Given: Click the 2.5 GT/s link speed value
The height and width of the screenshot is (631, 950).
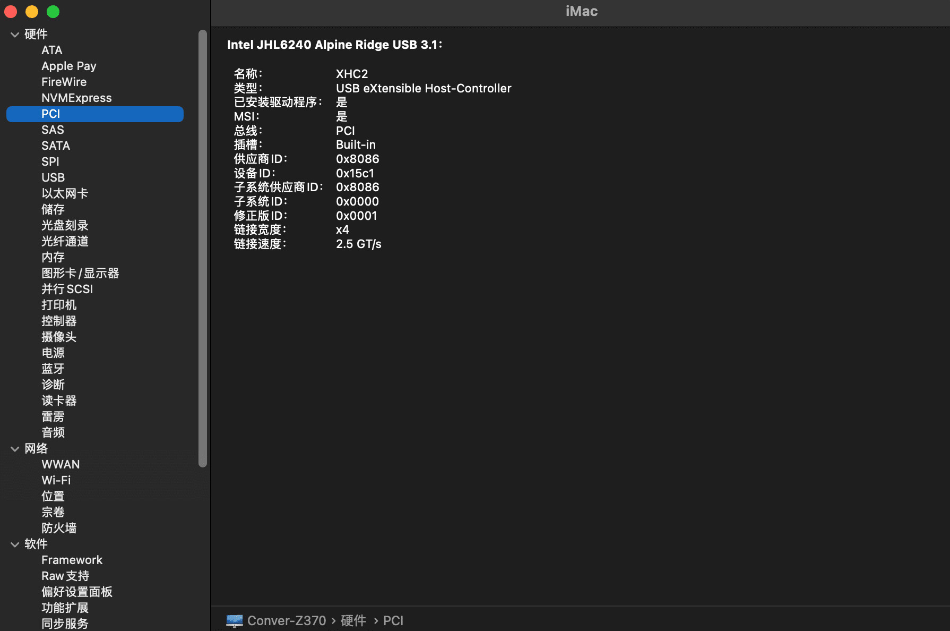Looking at the screenshot, I should [x=359, y=244].
